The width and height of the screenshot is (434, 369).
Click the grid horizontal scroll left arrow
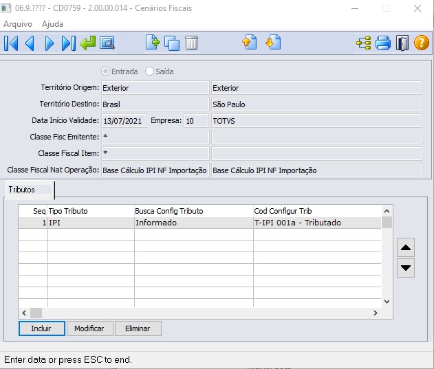click(24, 313)
